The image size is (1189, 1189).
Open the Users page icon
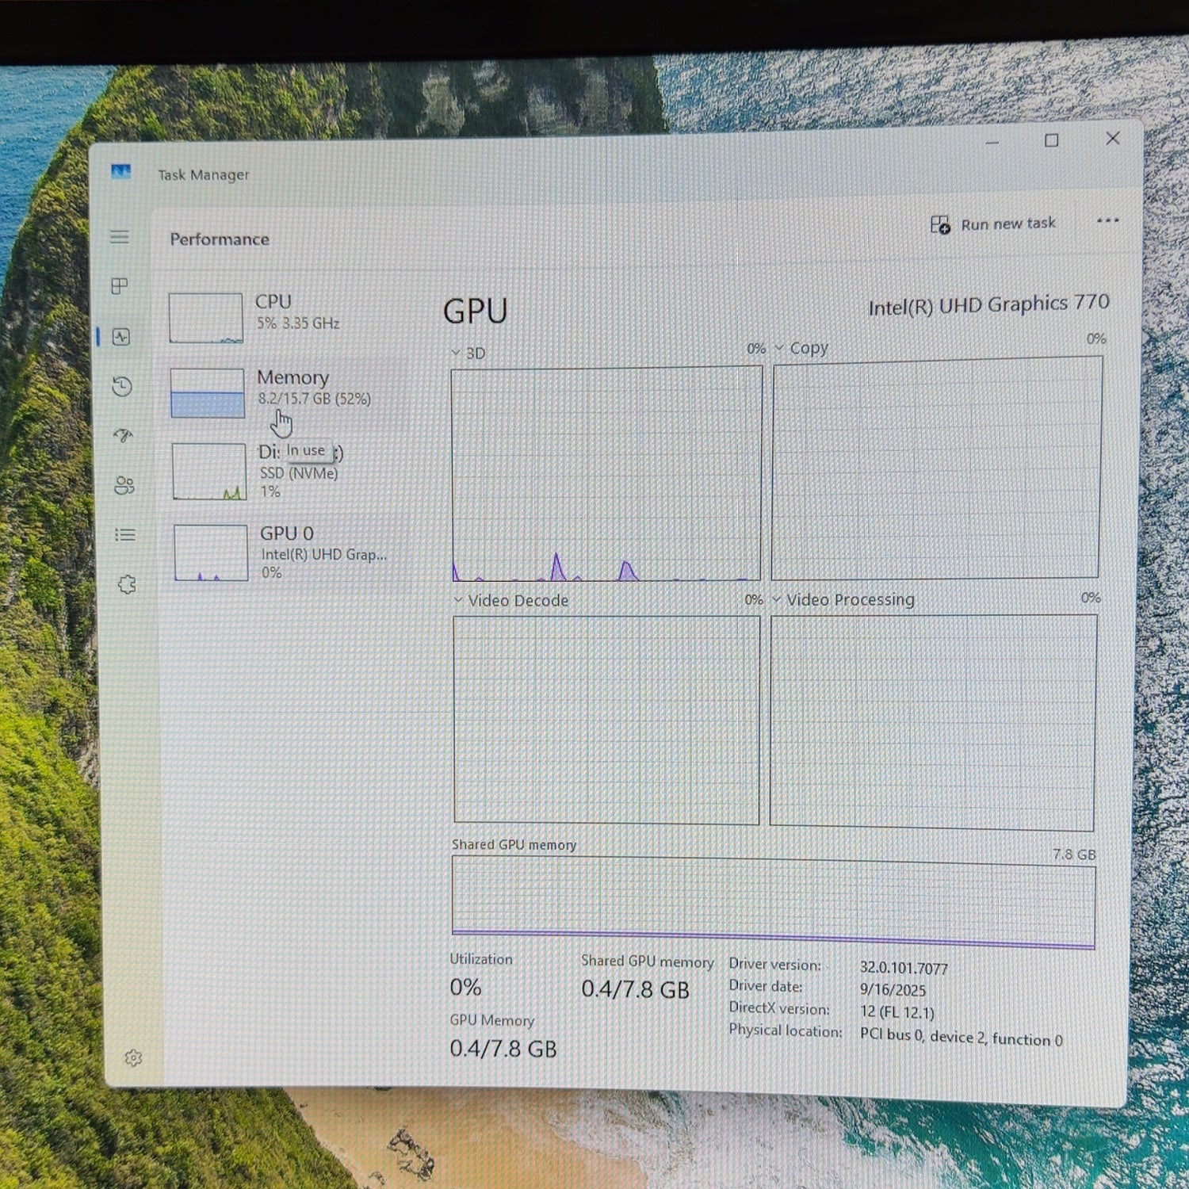(124, 485)
